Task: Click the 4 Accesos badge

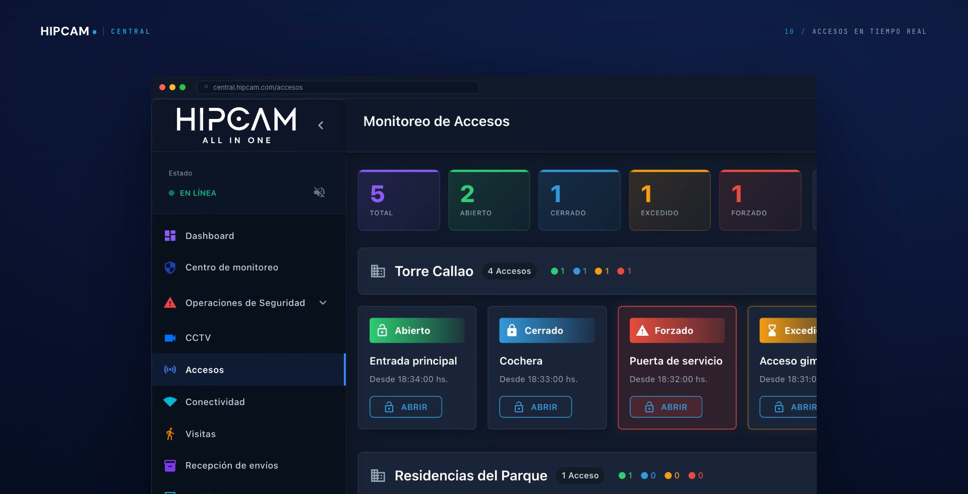Action: 509,271
